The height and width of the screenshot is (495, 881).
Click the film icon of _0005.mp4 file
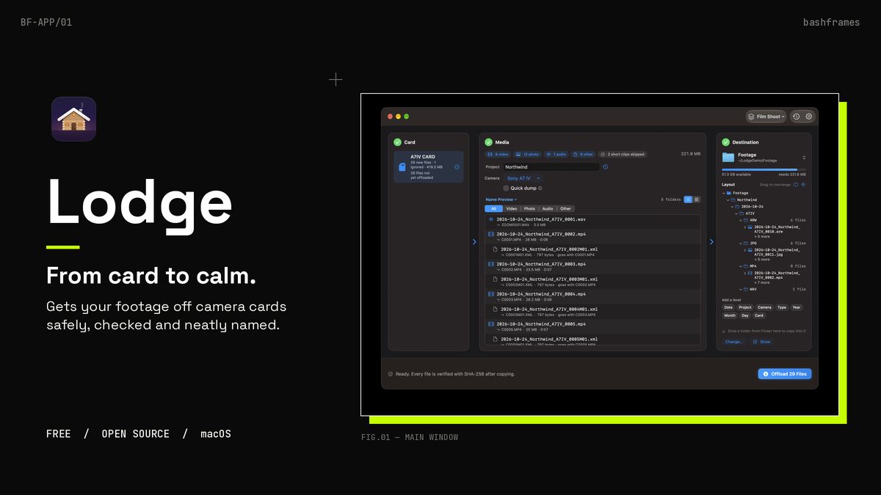(491, 324)
